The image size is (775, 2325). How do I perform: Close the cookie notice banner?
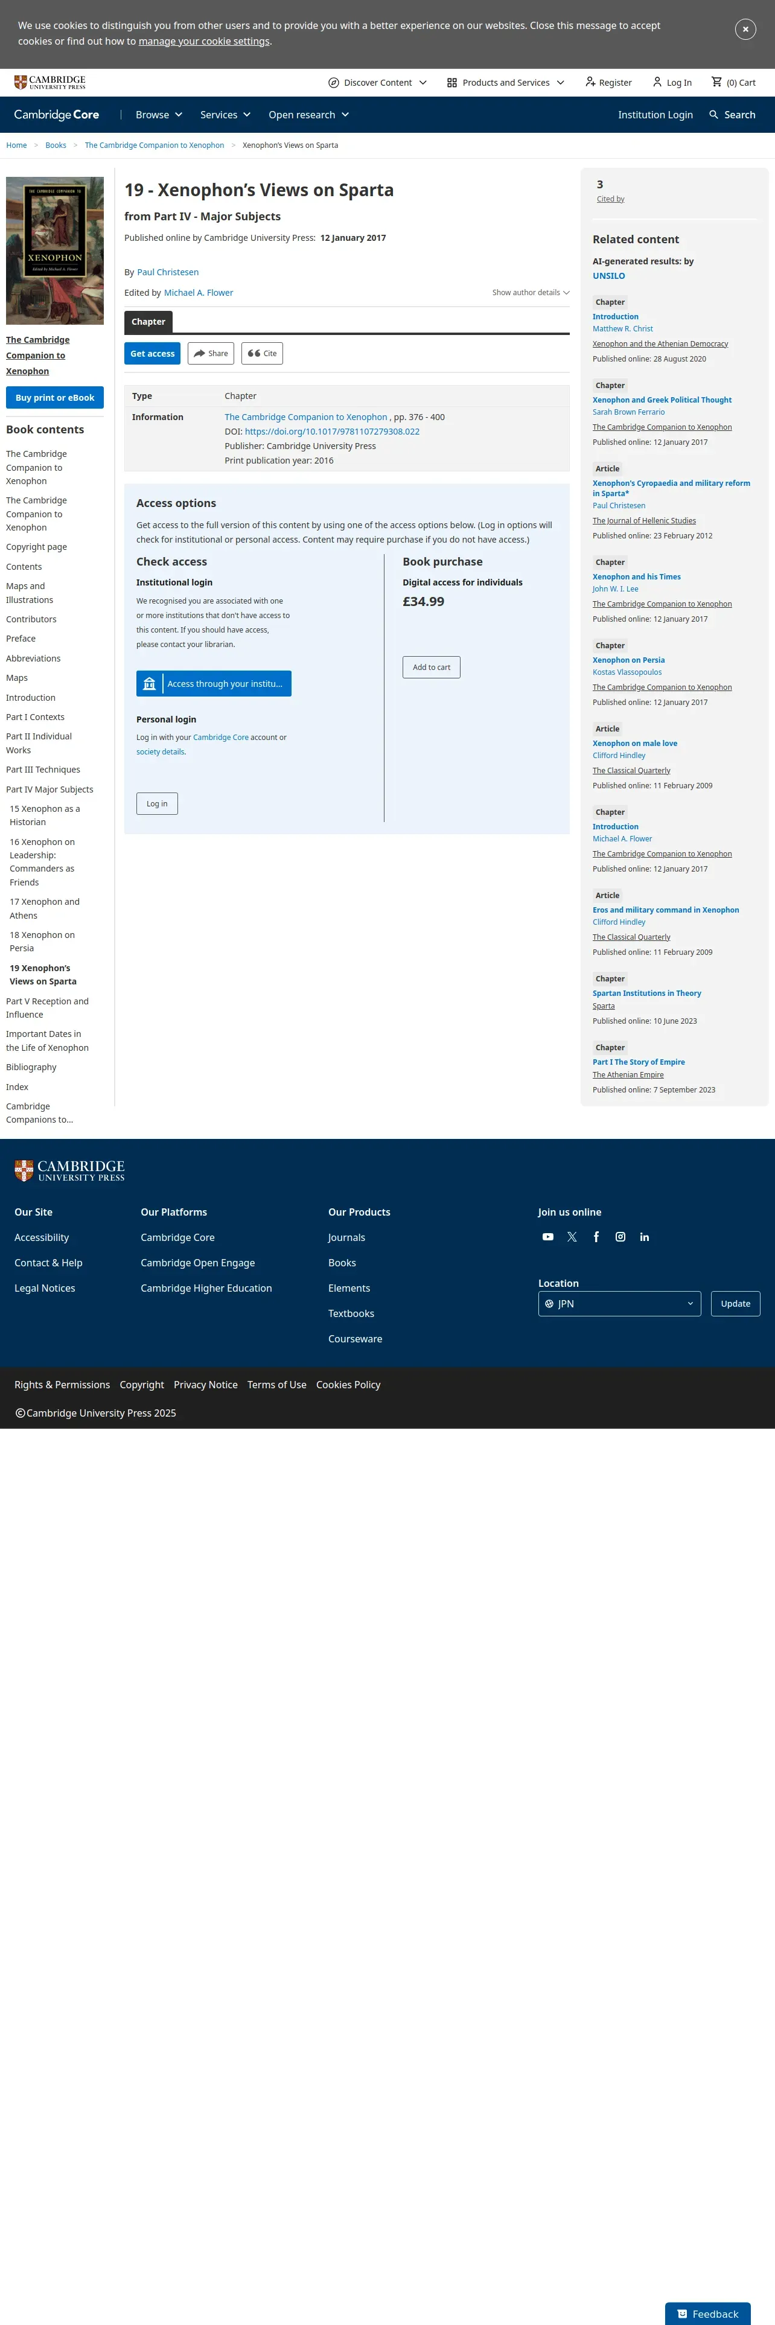pos(745,29)
